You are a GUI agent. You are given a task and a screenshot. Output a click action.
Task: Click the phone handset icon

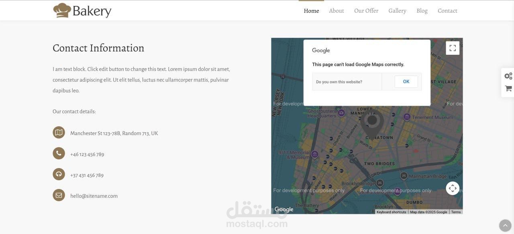point(59,153)
